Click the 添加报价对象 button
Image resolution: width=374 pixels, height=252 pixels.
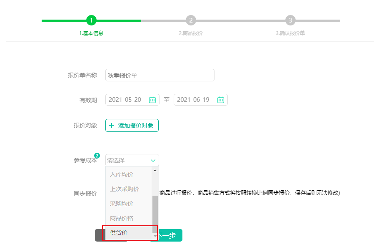[132, 125]
